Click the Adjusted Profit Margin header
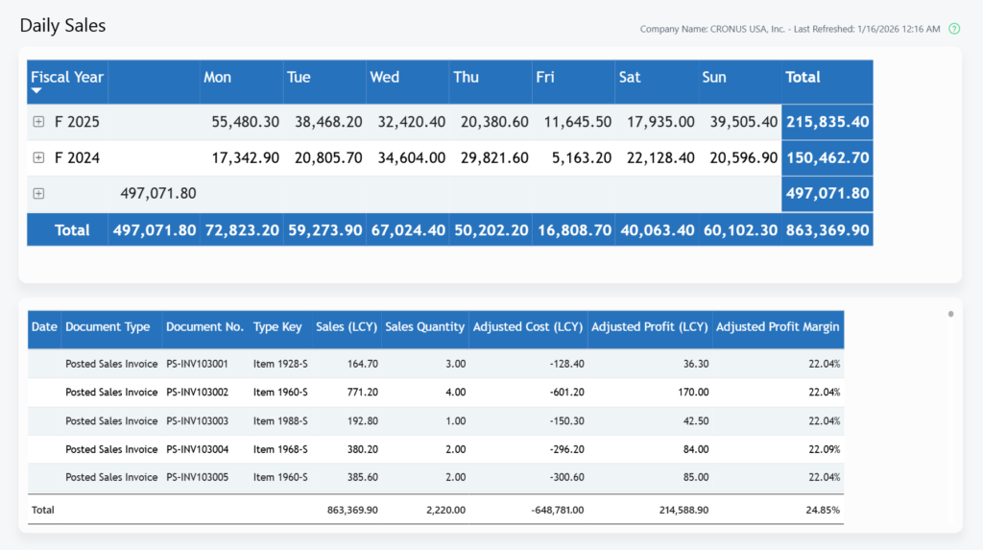Screen dimensions: 983x550 [778, 327]
